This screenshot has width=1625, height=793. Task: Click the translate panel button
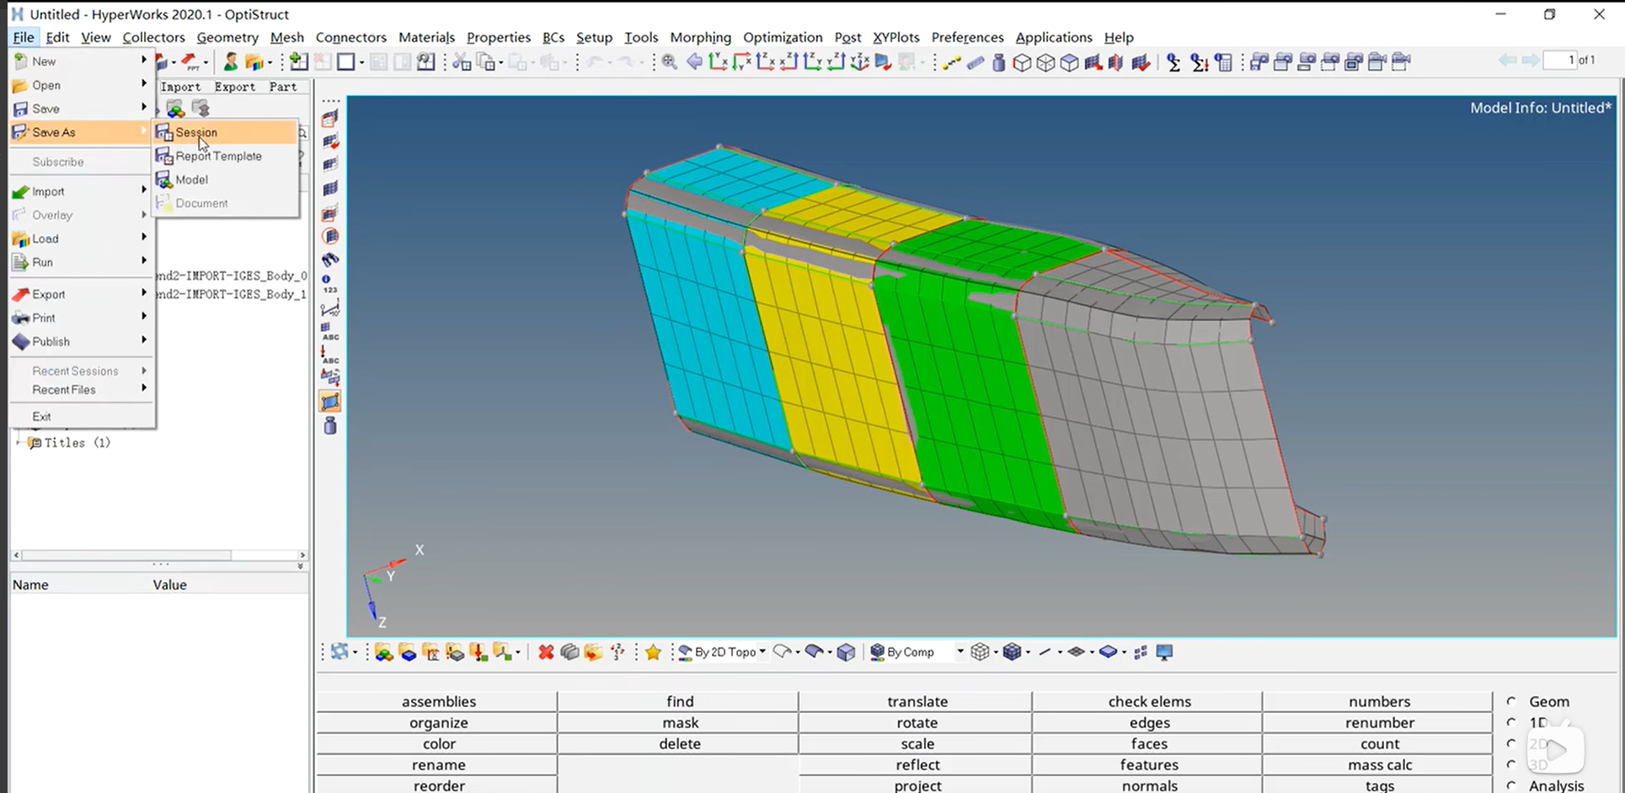coord(917,701)
